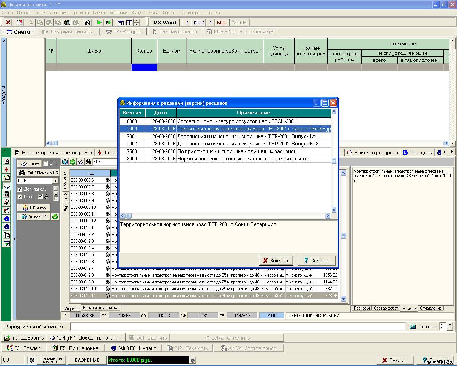Screen dimensions: 457x366
Task: Enable the Огл. checkbox
Action: [46, 164]
